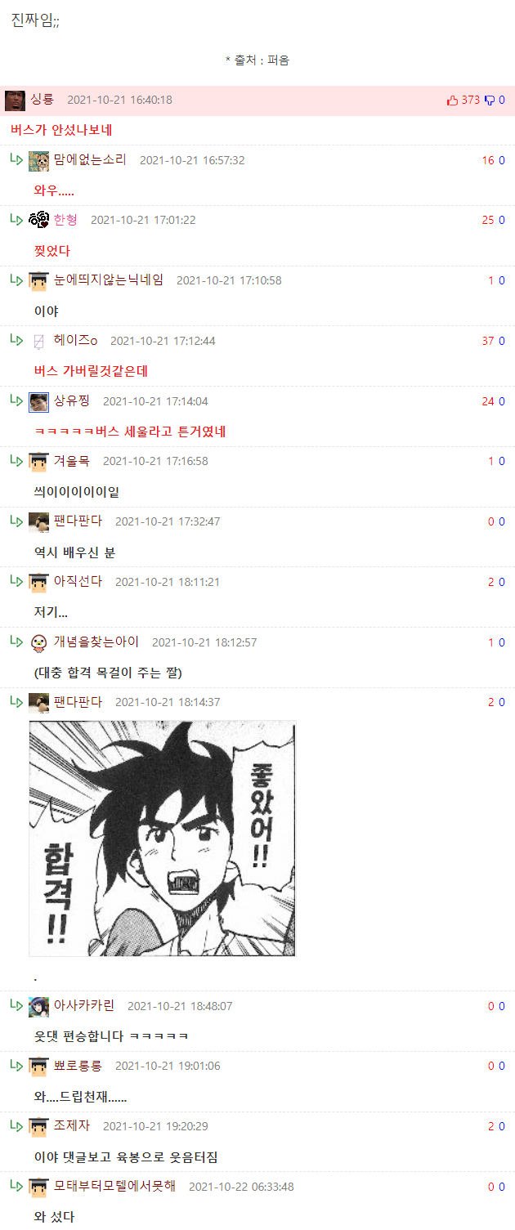Click 상유찡's profile picture
This screenshot has height=1230, width=515.
(x=38, y=401)
